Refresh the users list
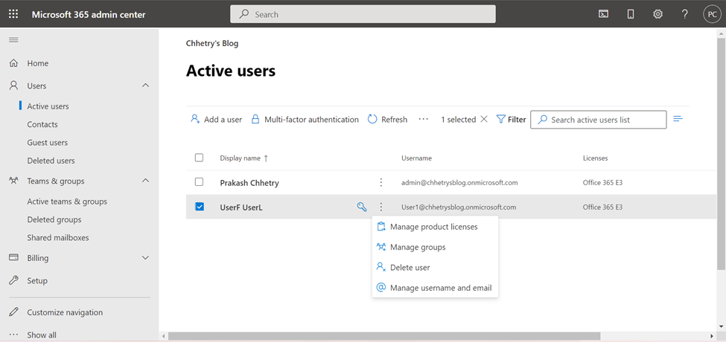 pyautogui.click(x=387, y=119)
